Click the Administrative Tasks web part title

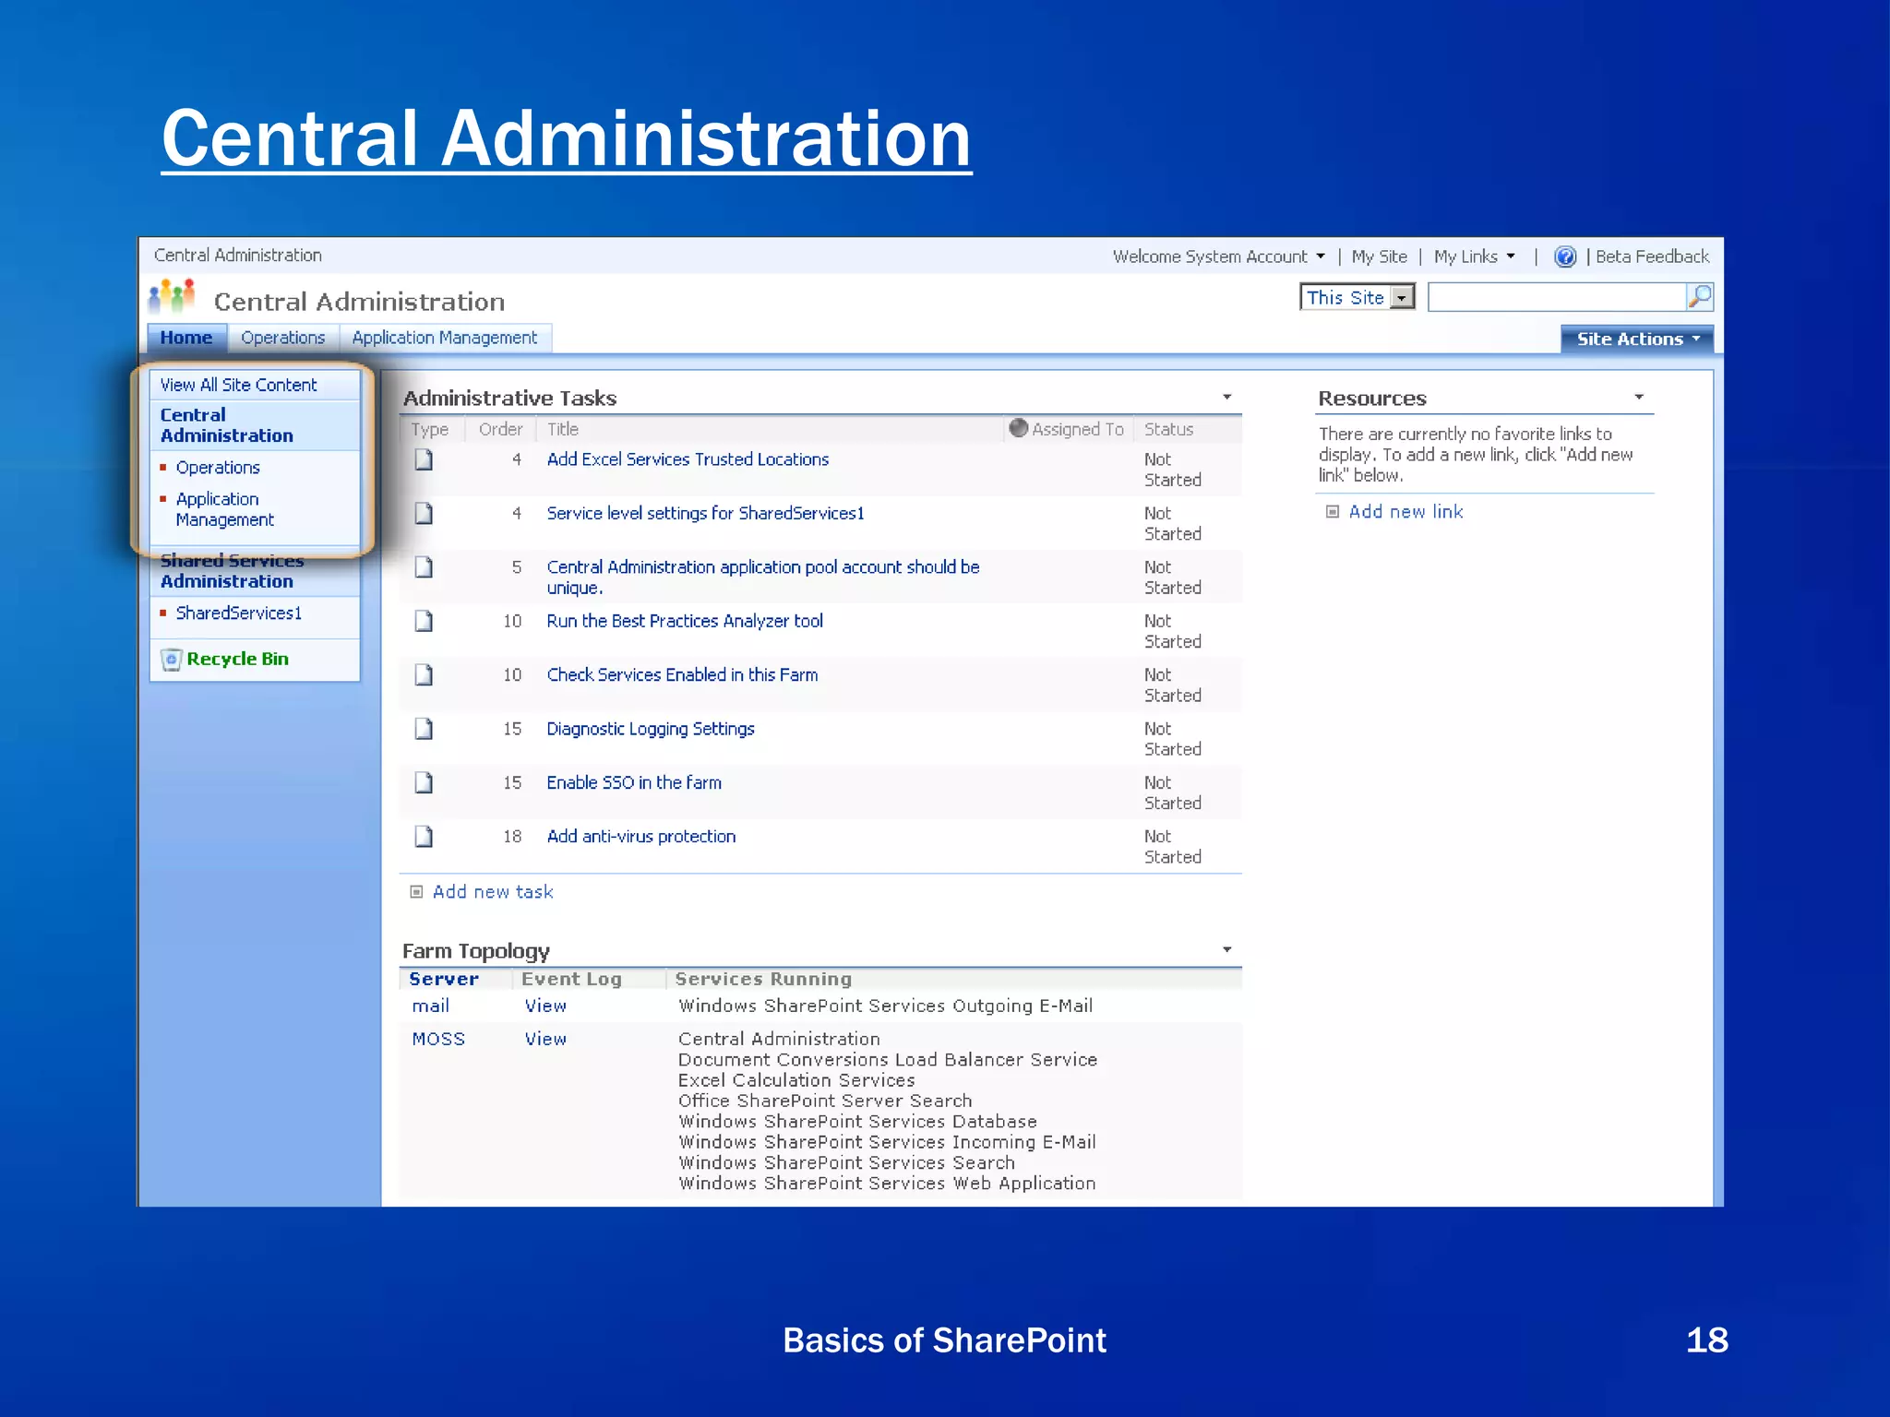[x=510, y=398]
